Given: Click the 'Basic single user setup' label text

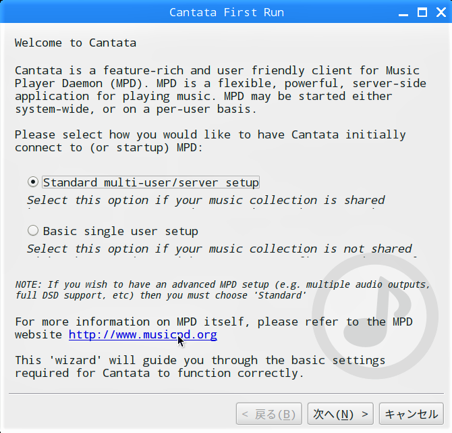Looking at the screenshot, I should tap(121, 231).
